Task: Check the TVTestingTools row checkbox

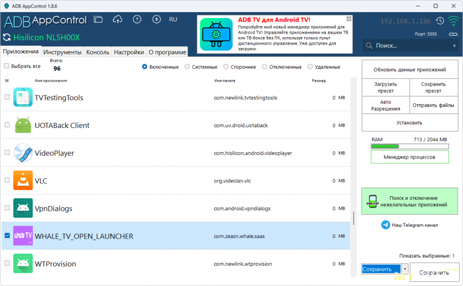Action: (8, 97)
